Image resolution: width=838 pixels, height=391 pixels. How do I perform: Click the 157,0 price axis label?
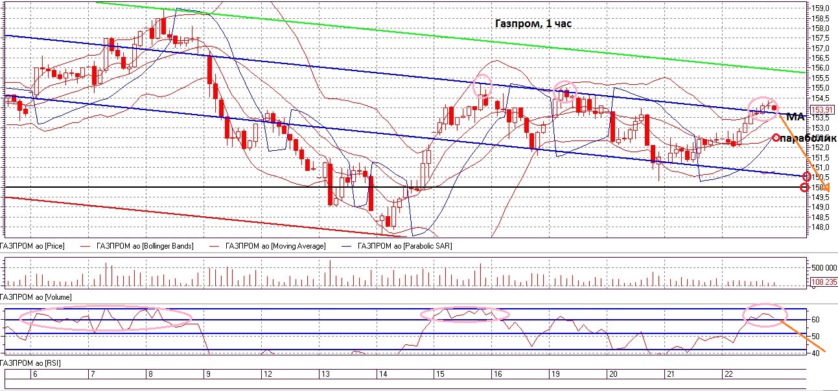coord(820,48)
